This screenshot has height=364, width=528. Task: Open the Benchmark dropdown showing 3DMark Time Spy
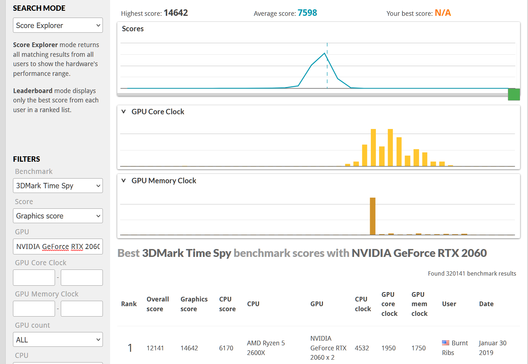[58, 186]
